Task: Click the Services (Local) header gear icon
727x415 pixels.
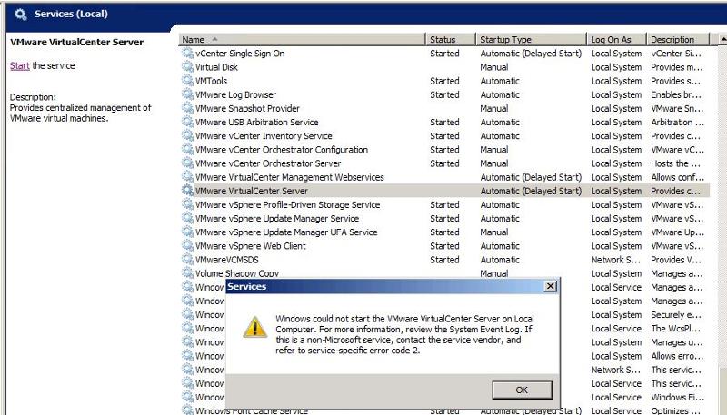Action: [20, 15]
